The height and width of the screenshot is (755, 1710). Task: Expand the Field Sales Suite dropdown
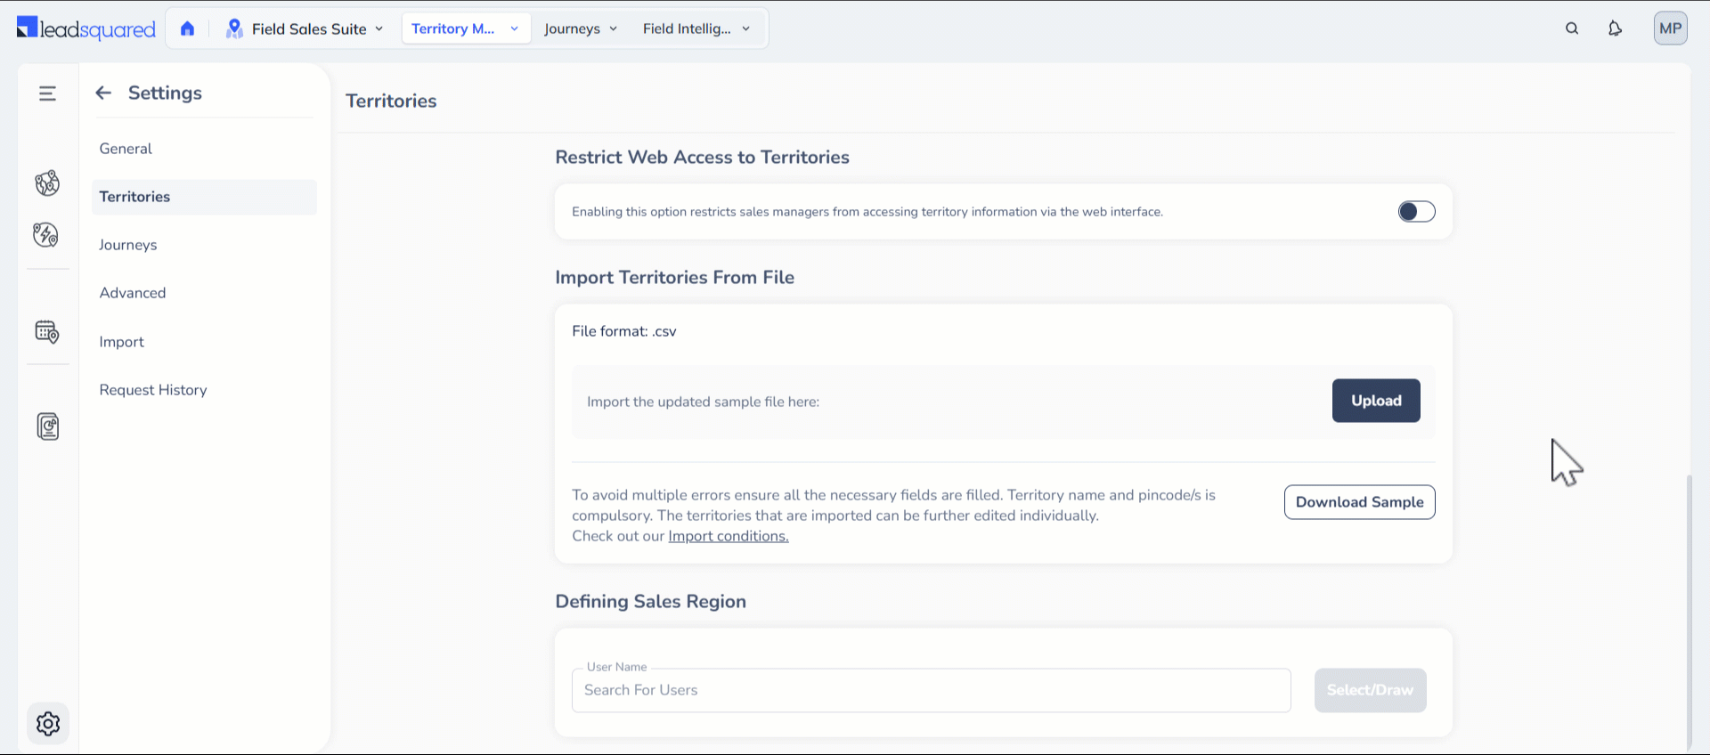point(307,28)
